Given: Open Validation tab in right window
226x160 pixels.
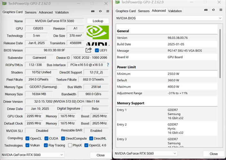Looking at the screenshot, I should (x=175, y=11).
